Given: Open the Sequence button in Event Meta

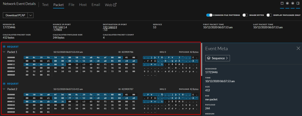Looking at the screenshot, I should [218, 58].
